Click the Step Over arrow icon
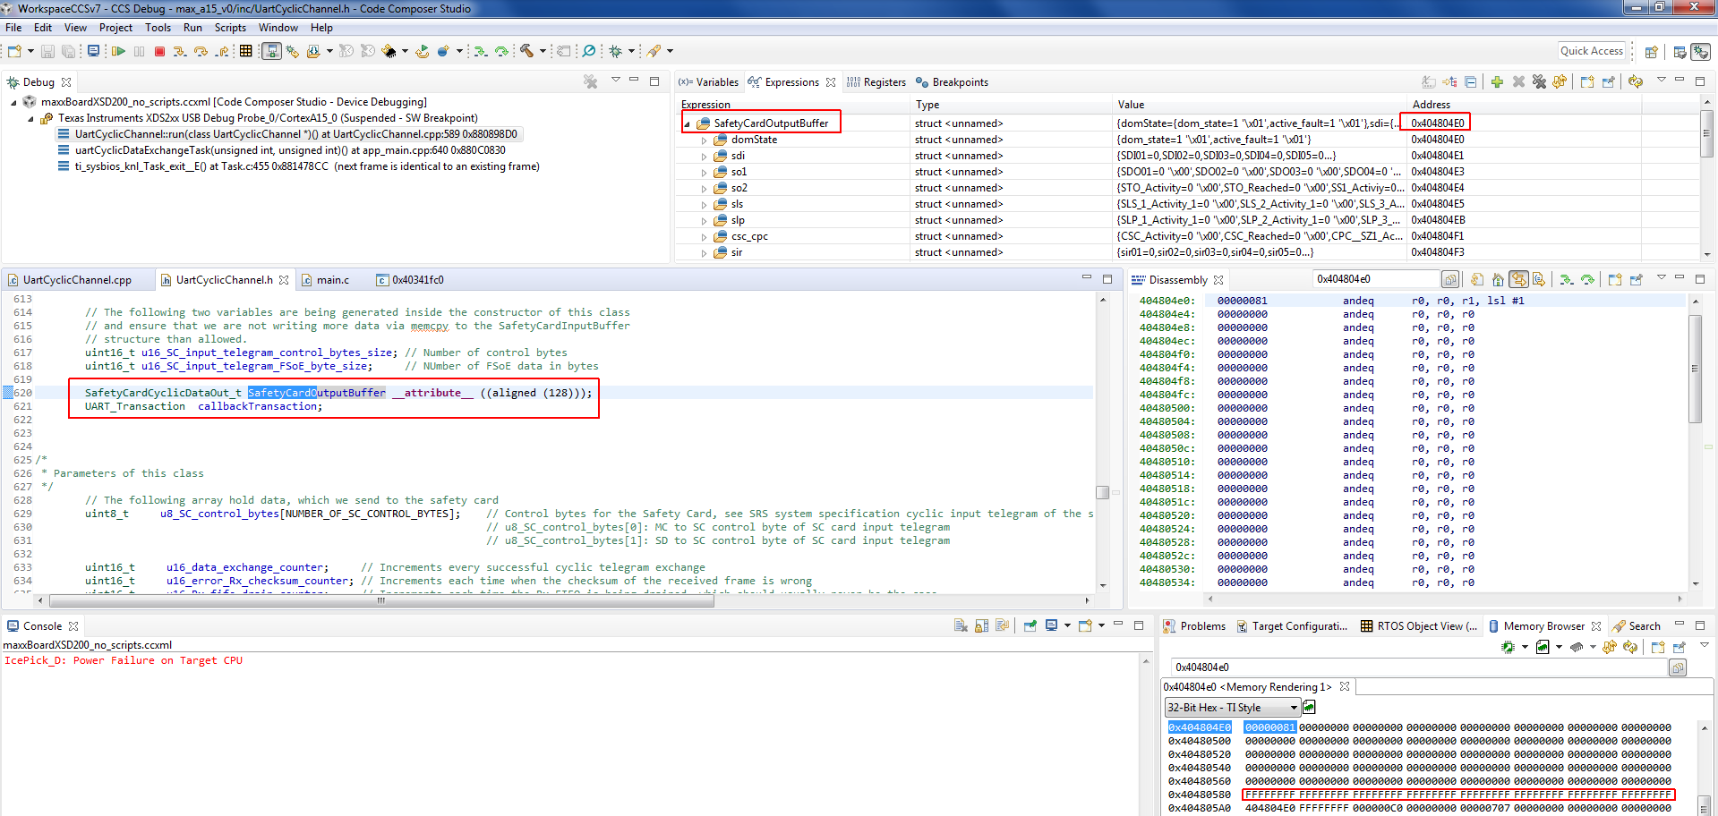The width and height of the screenshot is (1718, 816). 201,52
